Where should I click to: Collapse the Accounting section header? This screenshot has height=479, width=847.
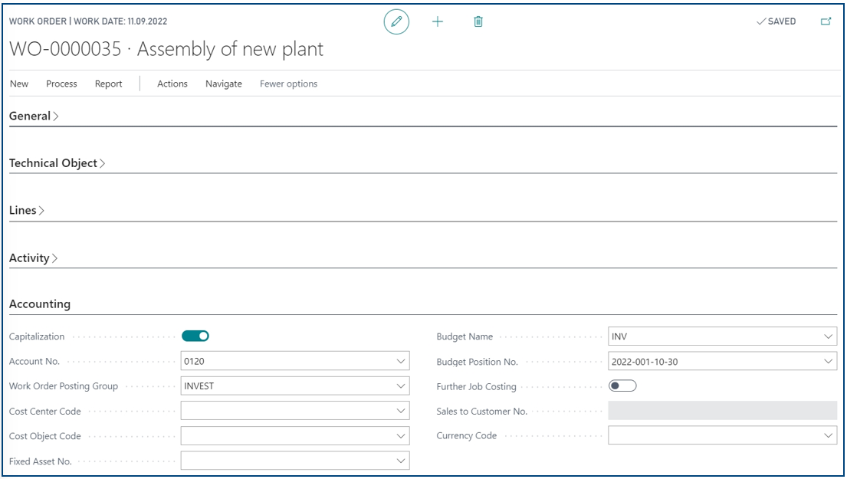click(40, 304)
